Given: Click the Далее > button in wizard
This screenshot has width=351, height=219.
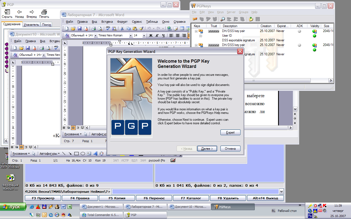Looking at the screenshot, I should (x=207, y=149).
